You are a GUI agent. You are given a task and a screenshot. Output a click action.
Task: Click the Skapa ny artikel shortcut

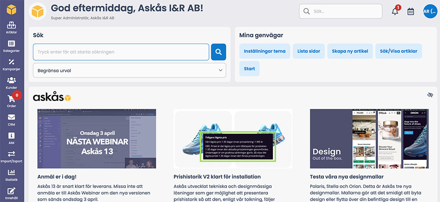click(x=350, y=51)
